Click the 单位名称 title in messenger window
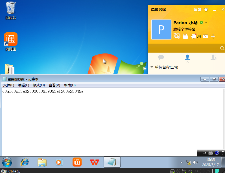225x173 pixels. [158, 10]
